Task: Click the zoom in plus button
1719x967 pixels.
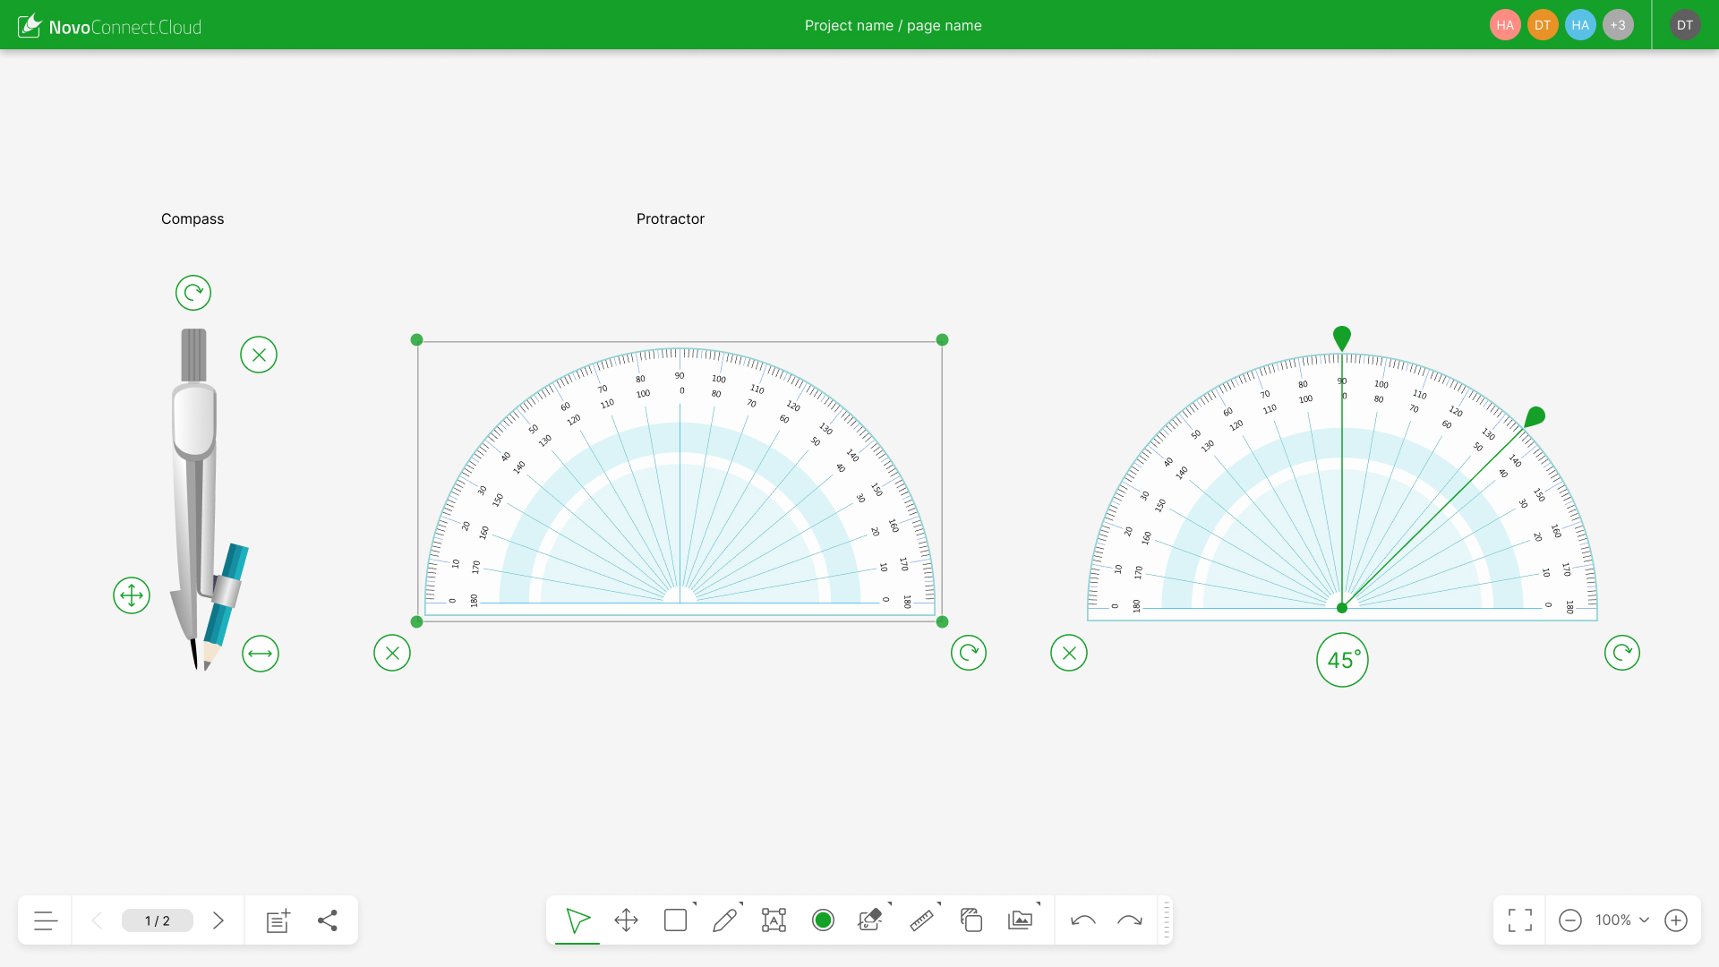Action: [x=1675, y=920]
